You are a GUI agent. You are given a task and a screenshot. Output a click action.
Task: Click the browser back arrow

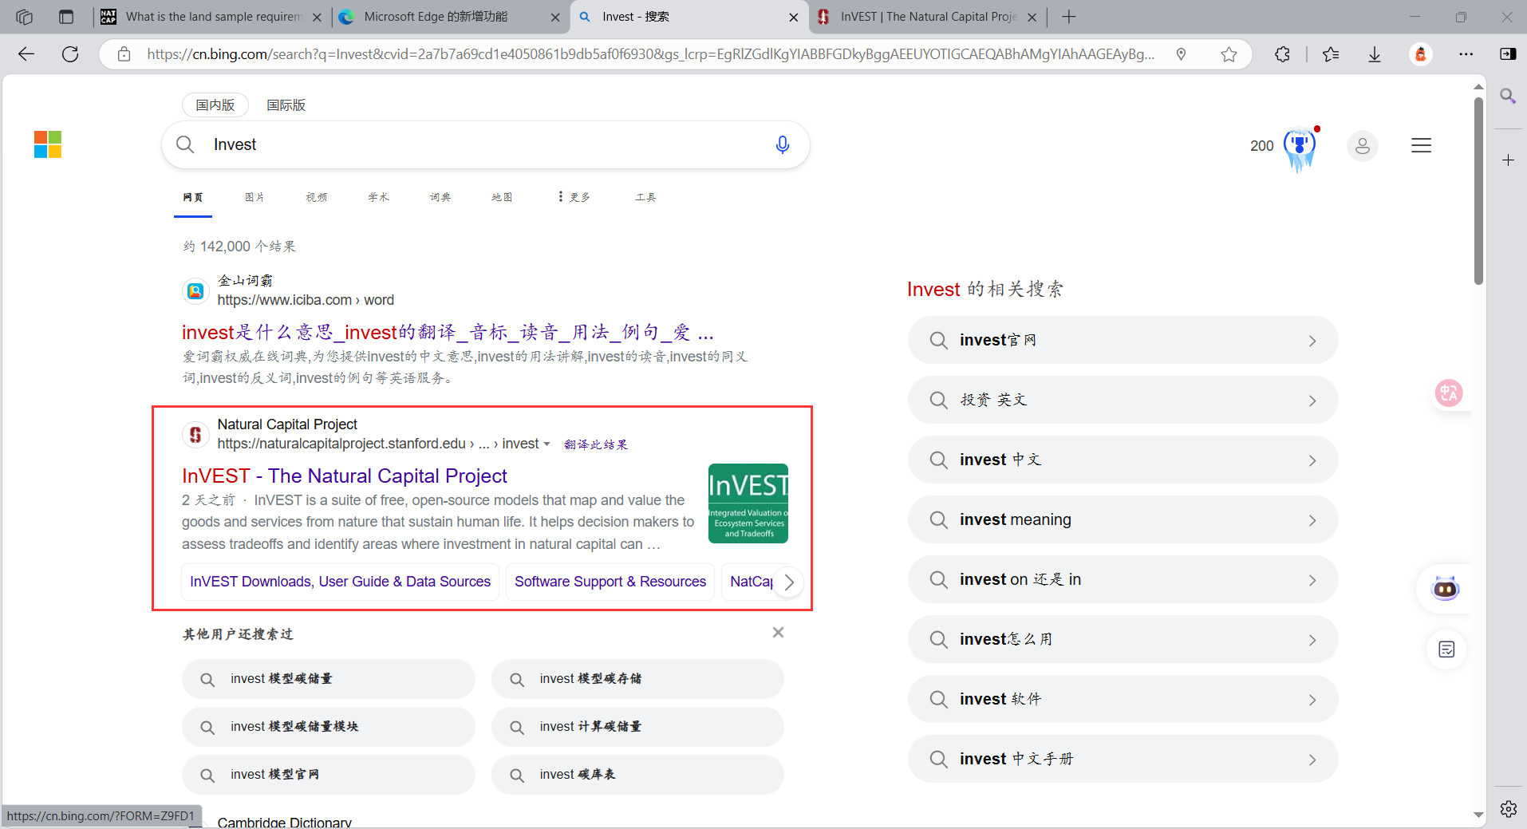26,54
